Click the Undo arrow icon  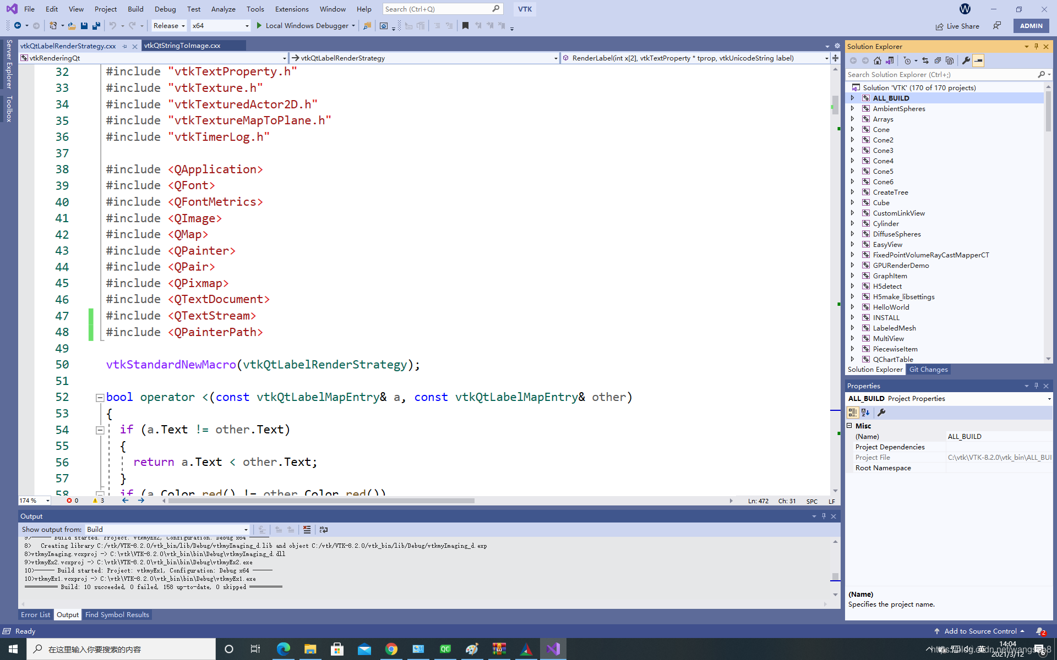112,25
